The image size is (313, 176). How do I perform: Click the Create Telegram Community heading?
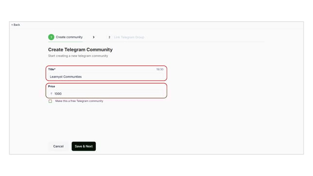pyautogui.click(x=80, y=50)
